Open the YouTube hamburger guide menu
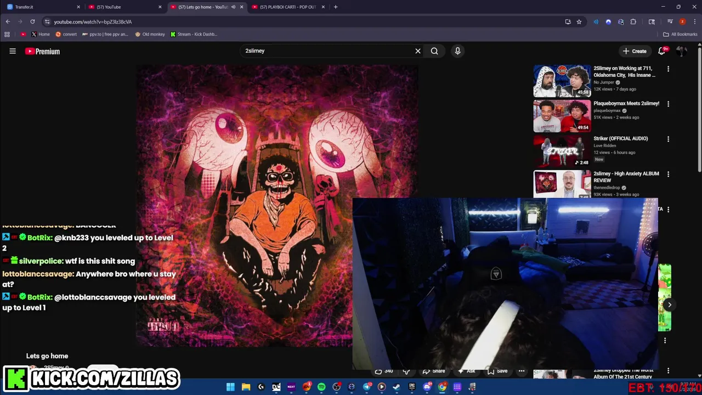Screen dimensions: 702x395 click(x=12, y=51)
